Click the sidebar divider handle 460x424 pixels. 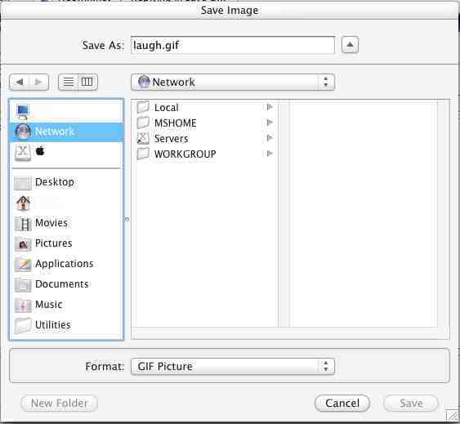pyautogui.click(x=127, y=219)
